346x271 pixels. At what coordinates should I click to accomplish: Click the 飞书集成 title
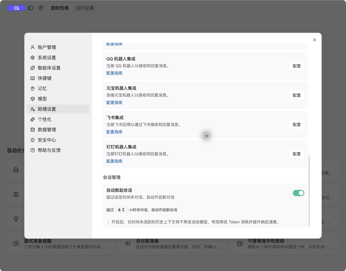click(x=115, y=118)
